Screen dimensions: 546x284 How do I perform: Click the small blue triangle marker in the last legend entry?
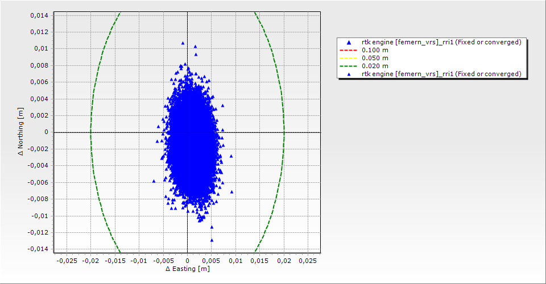349,74
